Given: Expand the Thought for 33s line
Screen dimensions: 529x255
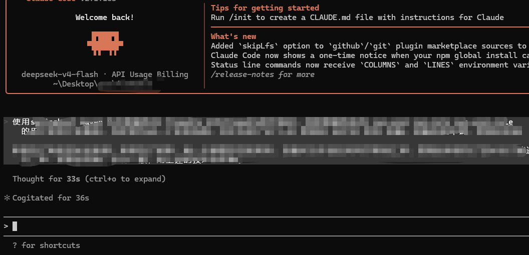Looking at the screenshot, I should pyautogui.click(x=89, y=179).
